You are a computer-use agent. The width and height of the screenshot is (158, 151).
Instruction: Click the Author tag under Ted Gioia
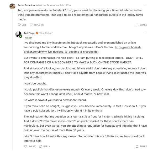pos(28,38)
